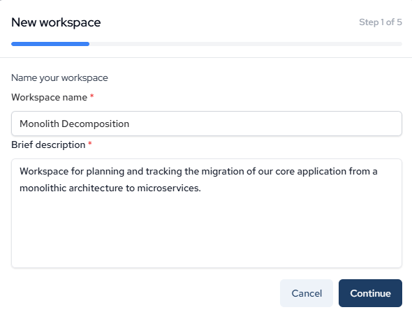Select the Step 1 of 5 indicator
The image size is (412, 319).
(381, 22)
